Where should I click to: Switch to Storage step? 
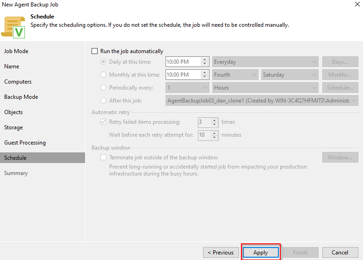coord(13,127)
